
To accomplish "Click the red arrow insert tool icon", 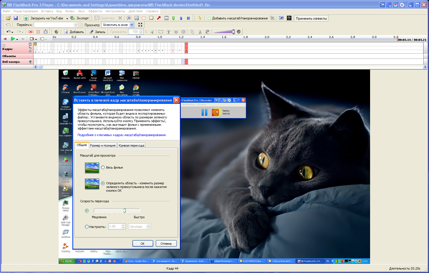I will point(159,18).
